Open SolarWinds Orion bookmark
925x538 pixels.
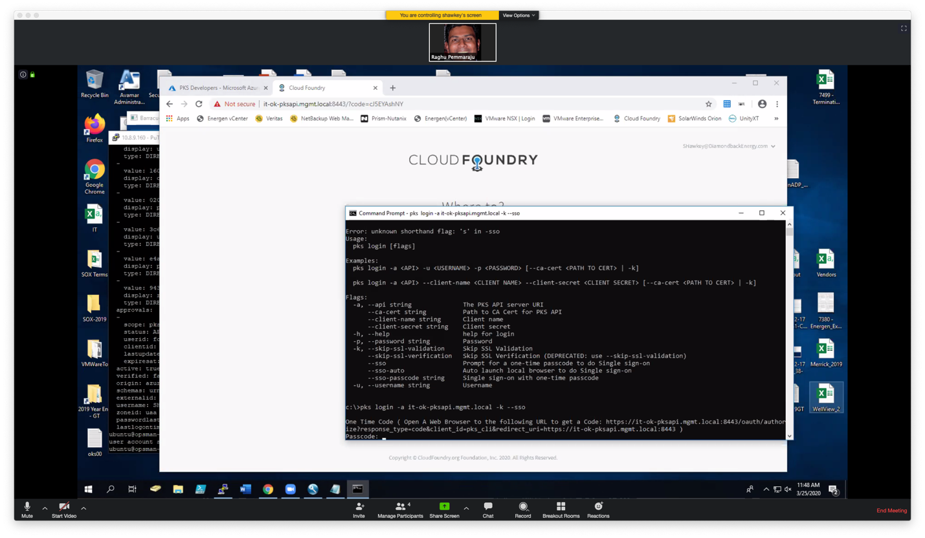(x=695, y=118)
